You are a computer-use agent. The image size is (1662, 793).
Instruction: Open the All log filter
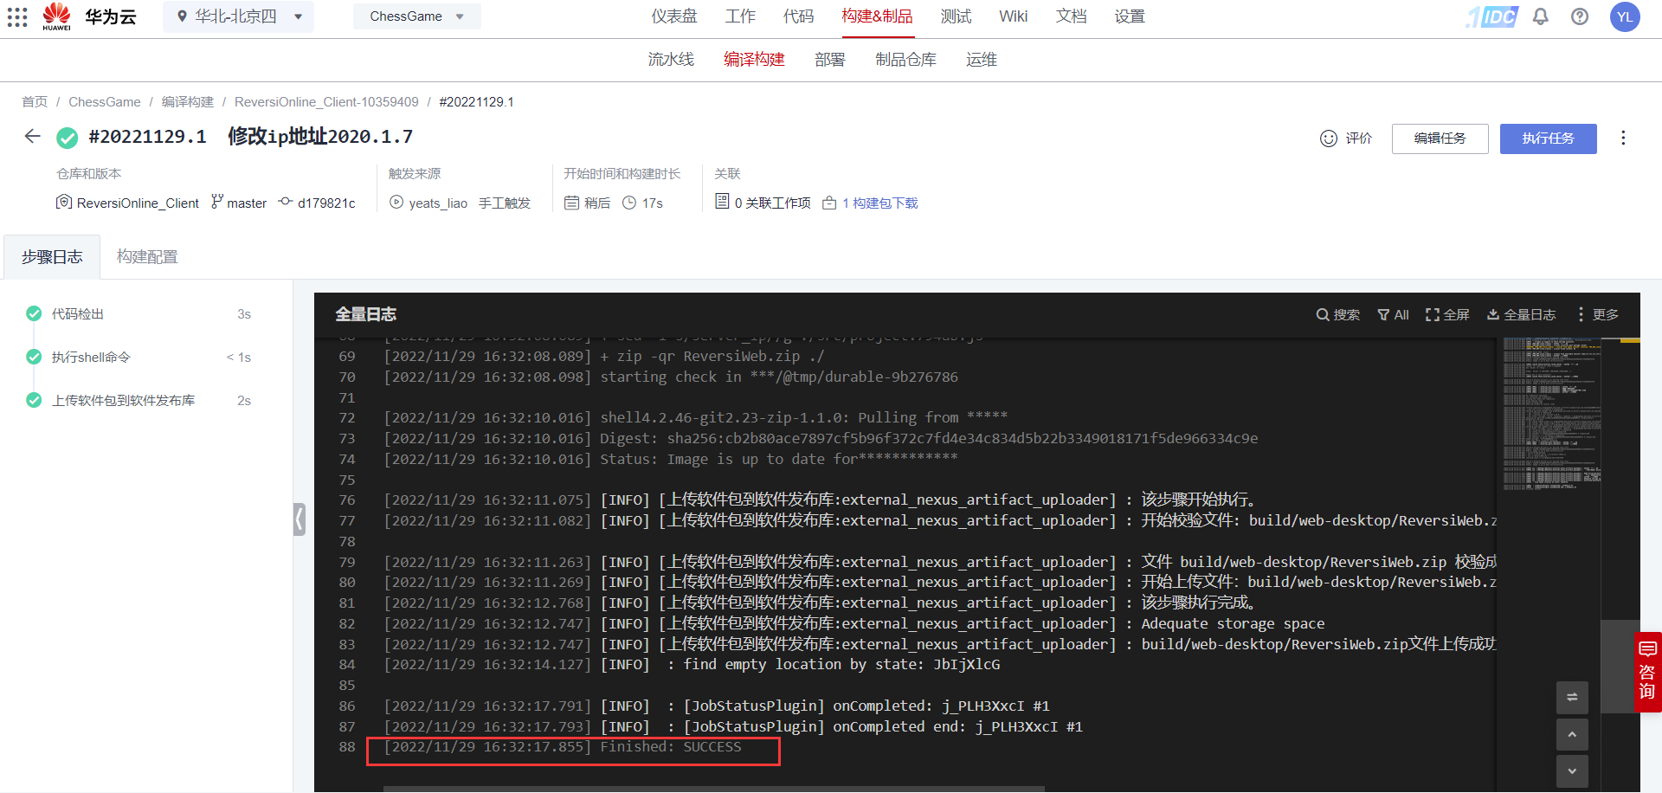click(x=1393, y=314)
